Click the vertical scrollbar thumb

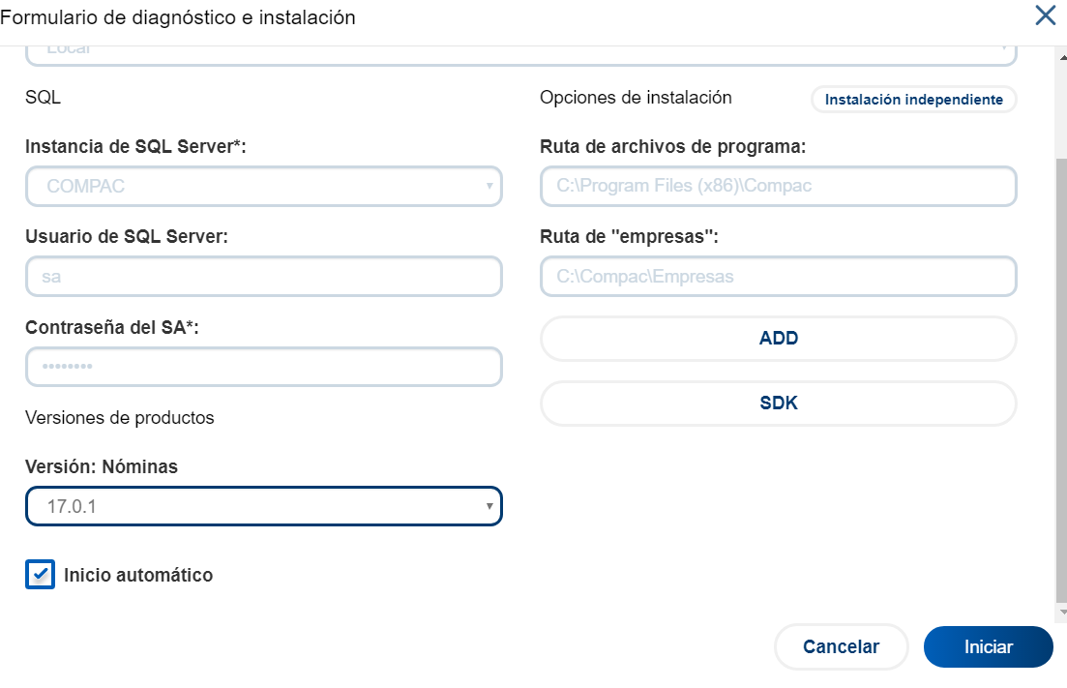(1060, 377)
